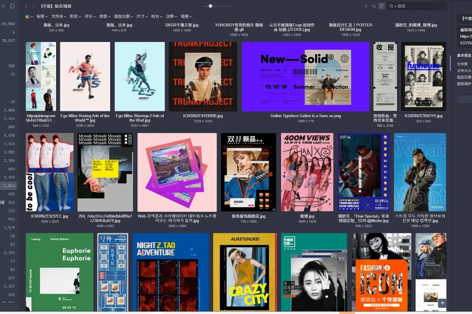Open the color wheel filter dropdown
472x314 pixels.
pos(29,17)
